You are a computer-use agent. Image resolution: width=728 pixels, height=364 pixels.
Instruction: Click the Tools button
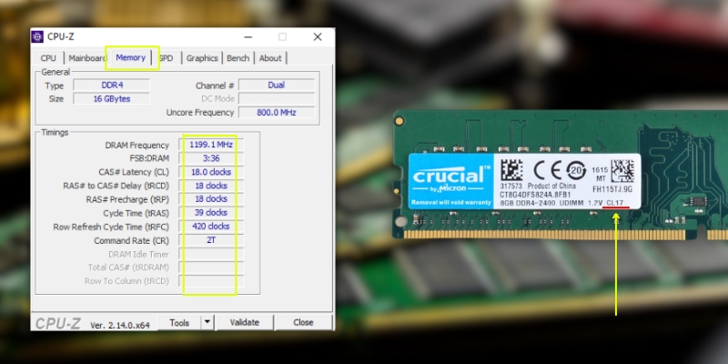coord(179,323)
